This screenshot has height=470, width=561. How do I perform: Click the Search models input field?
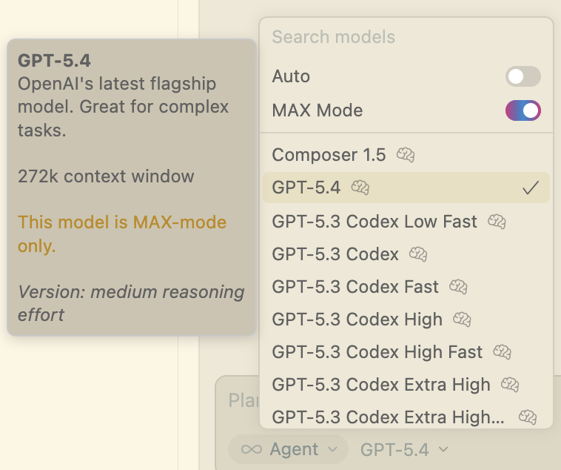tap(406, 37)
